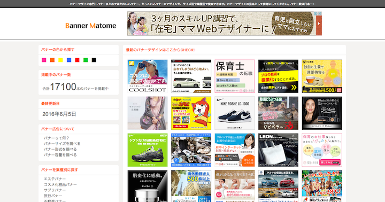Filter banners by blue color swatch

[69, 60]
